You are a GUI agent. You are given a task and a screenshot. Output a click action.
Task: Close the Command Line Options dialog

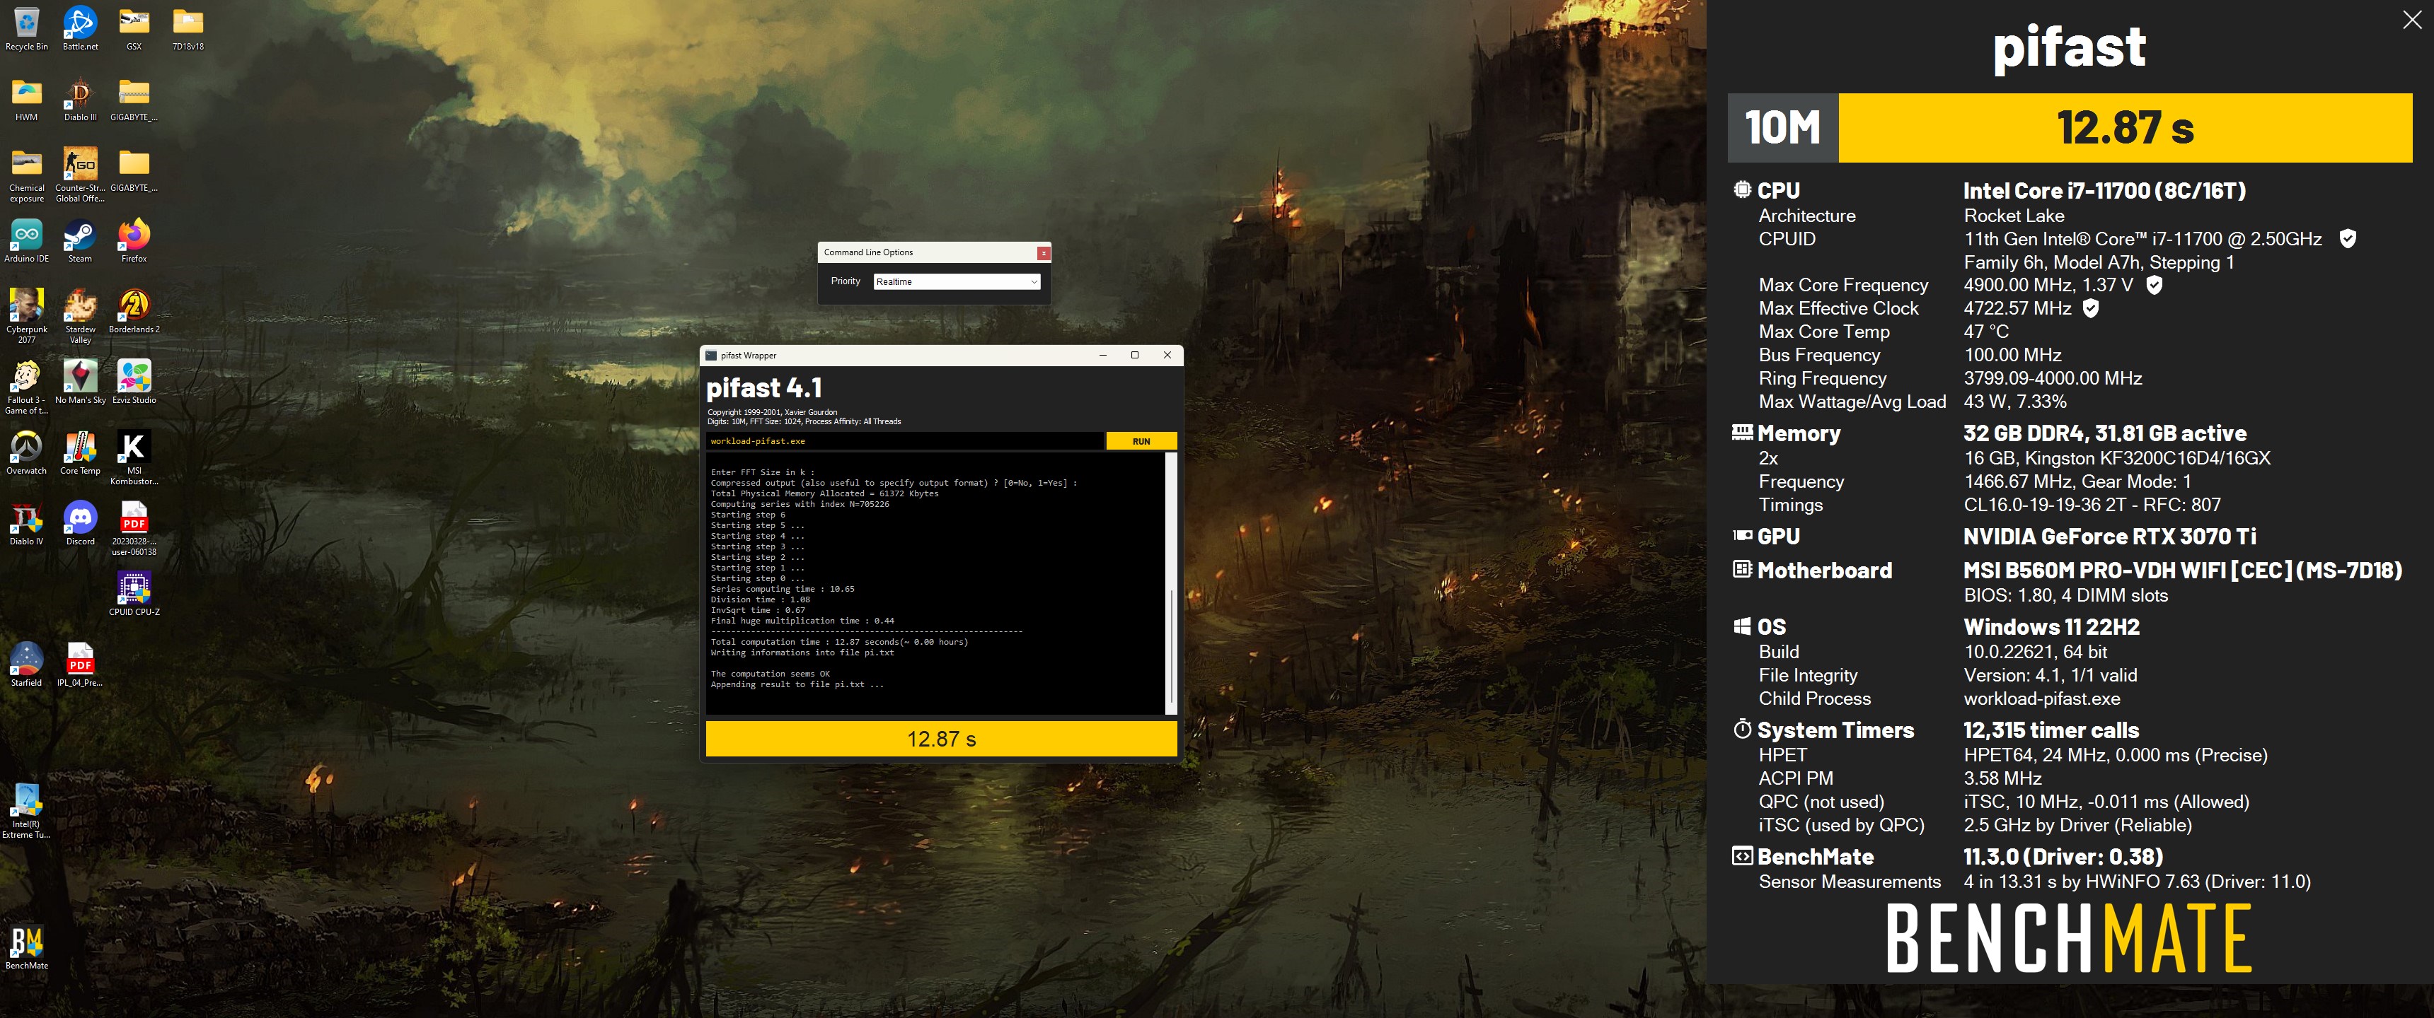(1043, 253)
